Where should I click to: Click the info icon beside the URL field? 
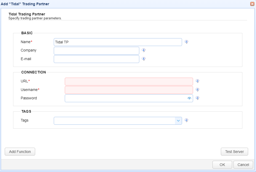(197, 81)
